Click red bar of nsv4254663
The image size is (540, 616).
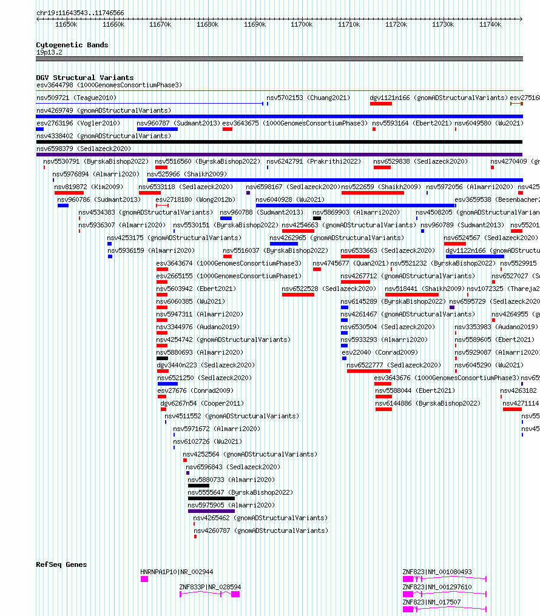[x=298, y=231]
